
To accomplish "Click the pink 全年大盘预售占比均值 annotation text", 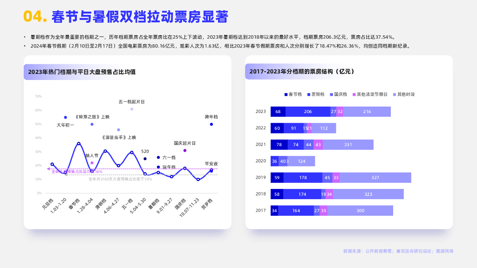I will click(77, 172).
